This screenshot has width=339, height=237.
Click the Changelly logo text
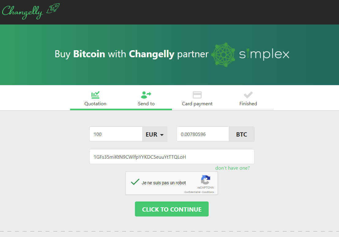pyautogui.click(x=22, y=12)
